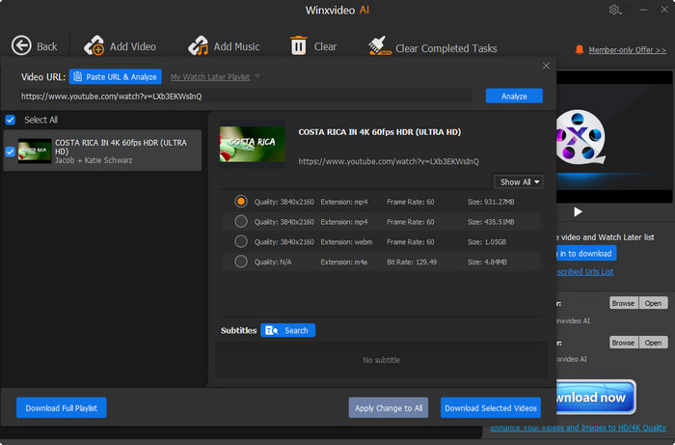Screen dimensions: 675x445
Task: Open My Watch Later Playlist link
Action: pyautogui.click(x=210, y=77)
